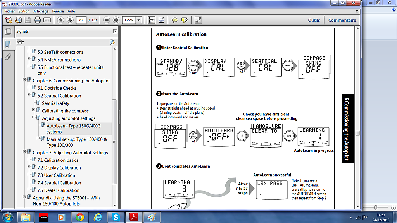Go to Seatrial safety bookmark

[x=55, y=103]
